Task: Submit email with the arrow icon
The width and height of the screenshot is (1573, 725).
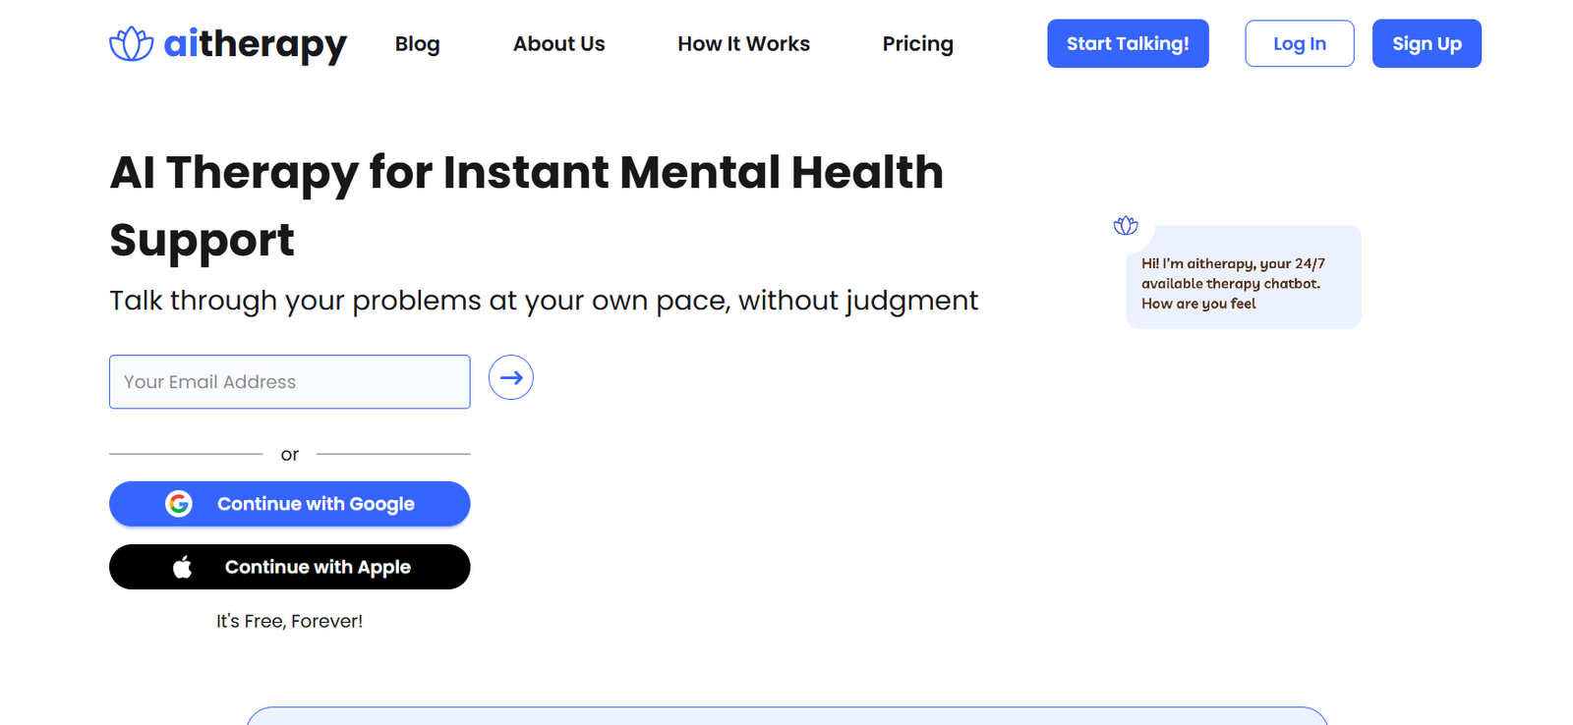Action: (511, 378)
